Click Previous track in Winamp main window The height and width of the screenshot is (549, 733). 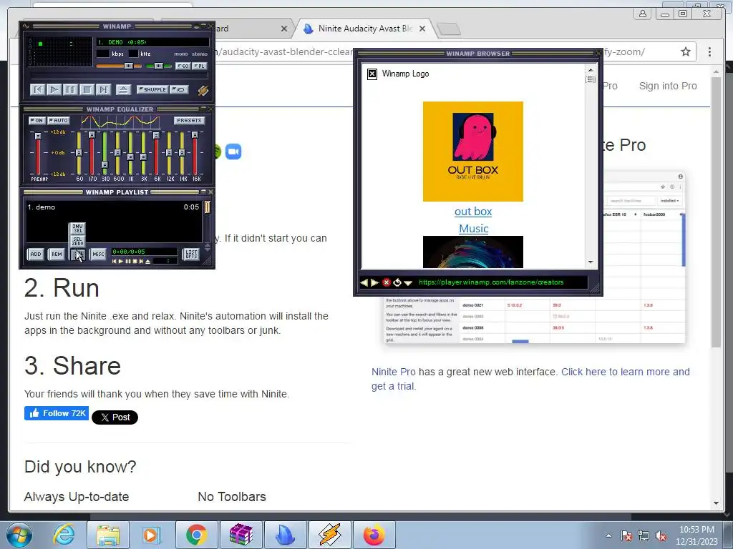point(38,89)
